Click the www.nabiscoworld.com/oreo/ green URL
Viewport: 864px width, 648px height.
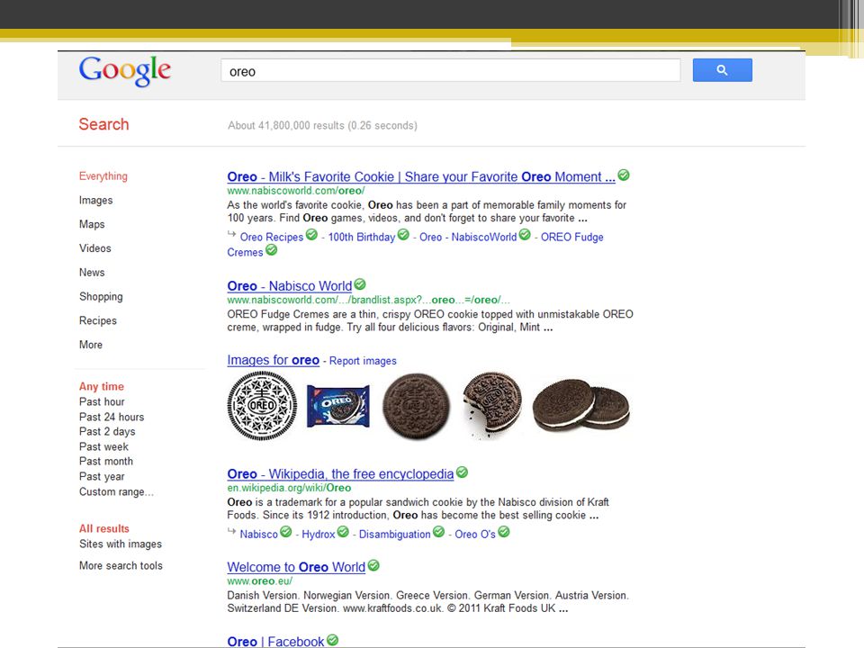click(296, 191)
